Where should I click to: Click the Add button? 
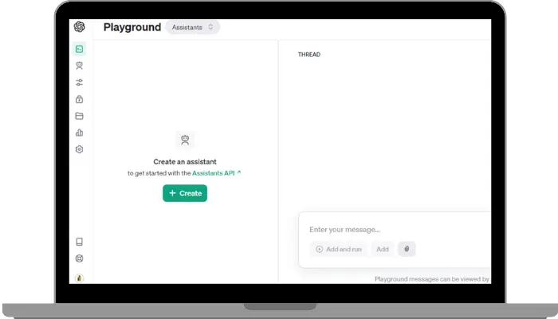click(x=383, y=249)
